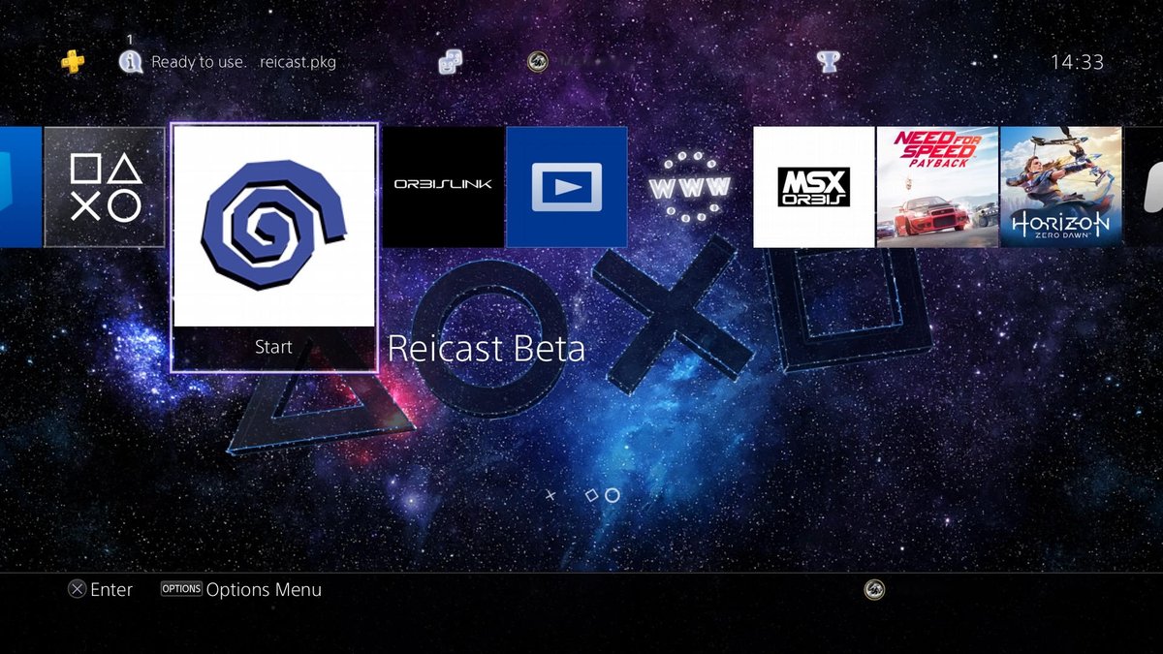
Task: Open the profile avatar in top bar
Action: coord(537,62)
